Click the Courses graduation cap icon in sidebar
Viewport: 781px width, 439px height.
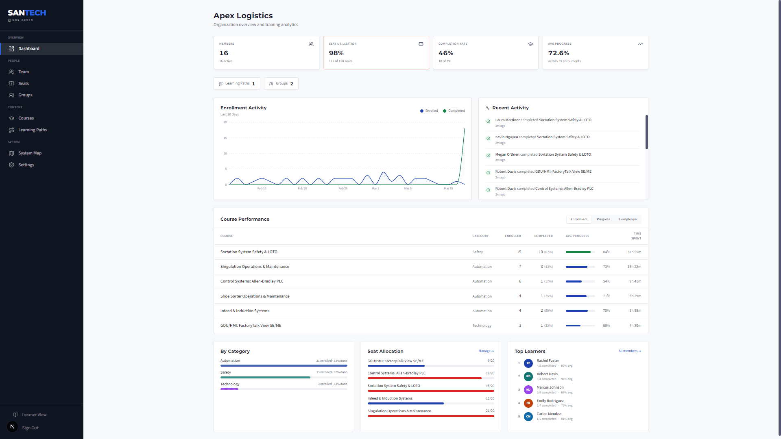click(x=11, y=118)
